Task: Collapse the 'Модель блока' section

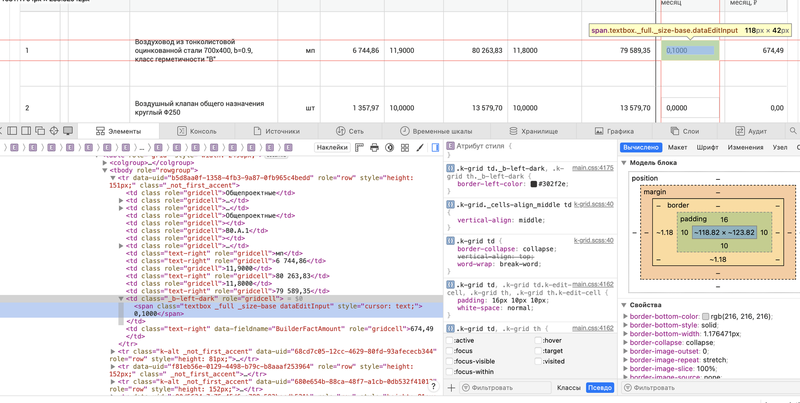Action: [624, 163]
